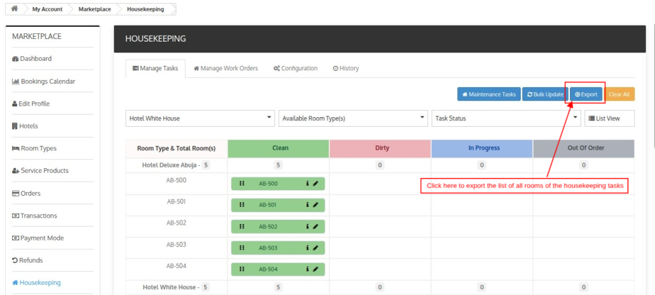Click edit pencil on AB-500 card

[315, 183]
